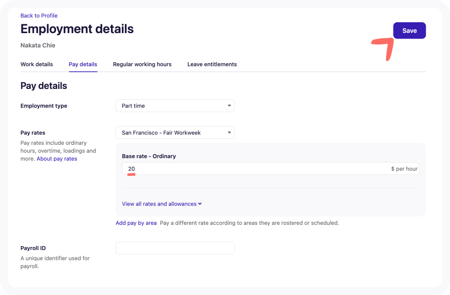
Task: Click the Payroll ID label
Action: click(33, 248)
